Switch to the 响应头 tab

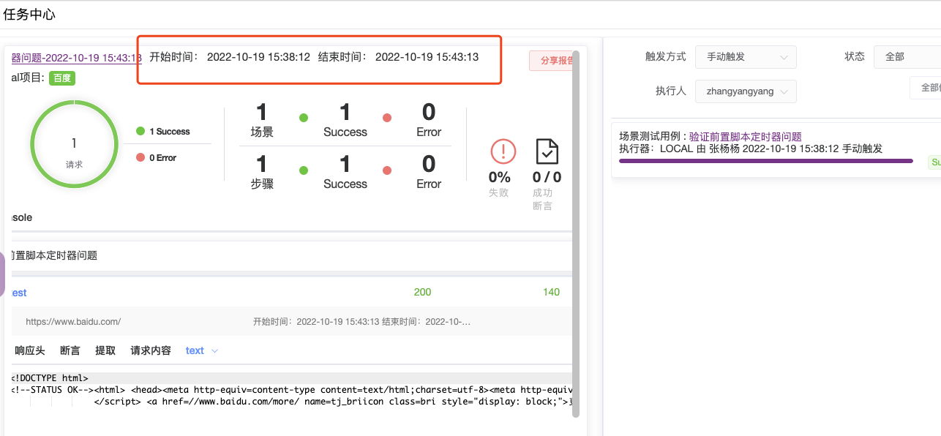coord(29,350)
